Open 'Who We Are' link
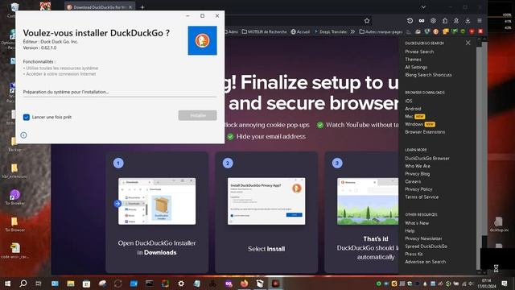 click(x=418, y=166)
